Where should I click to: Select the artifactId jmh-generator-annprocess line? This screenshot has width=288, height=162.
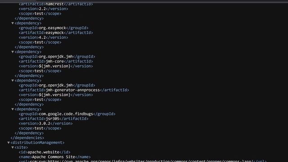click(x=74, y=90)
